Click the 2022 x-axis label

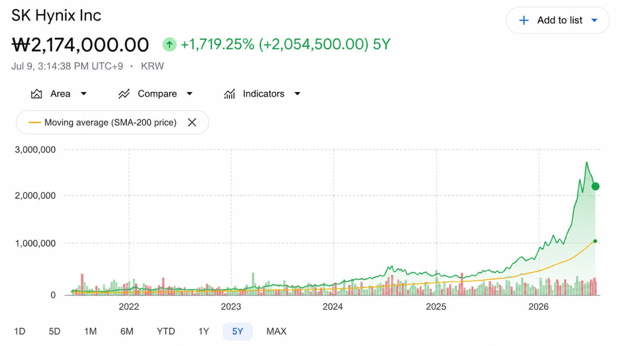129,307
